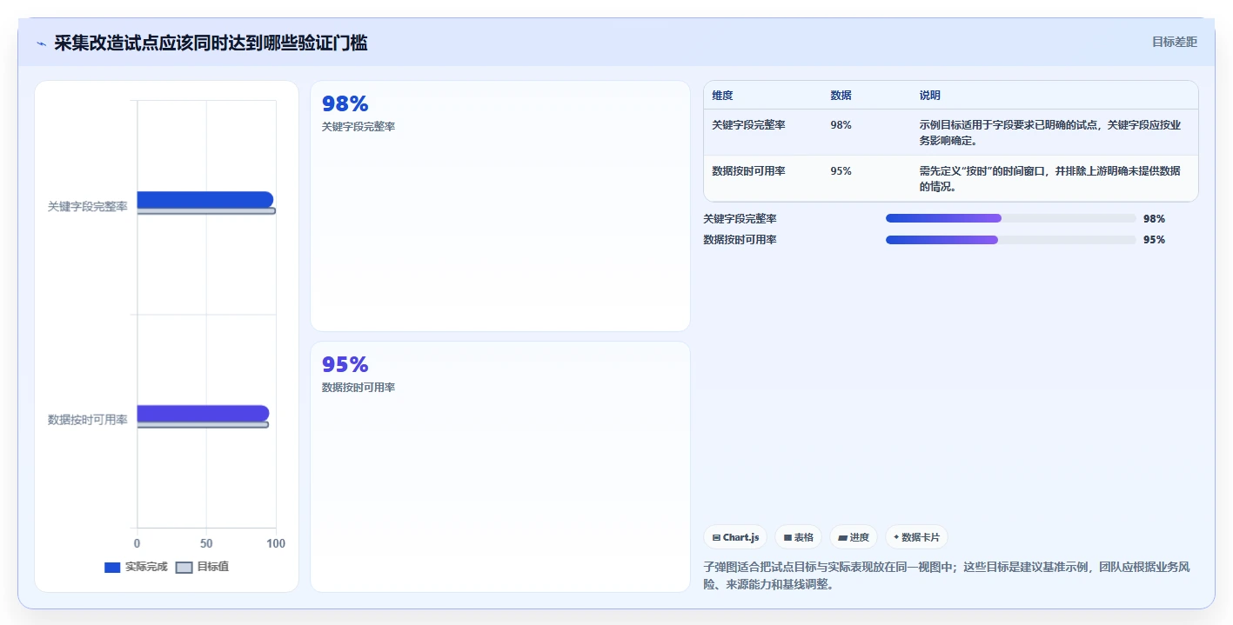Click the blue 关键字段完整率 chart bar
Screen dimensions: 1233x625
[204, 199]
